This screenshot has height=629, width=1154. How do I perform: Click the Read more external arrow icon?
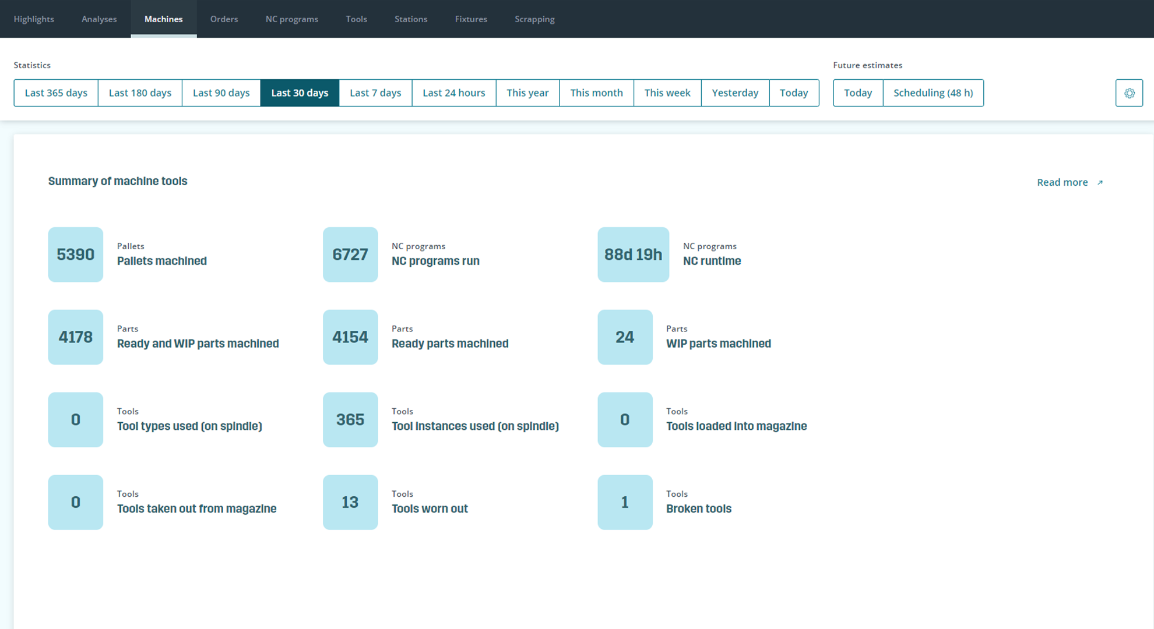click(x=1100, y=183)
